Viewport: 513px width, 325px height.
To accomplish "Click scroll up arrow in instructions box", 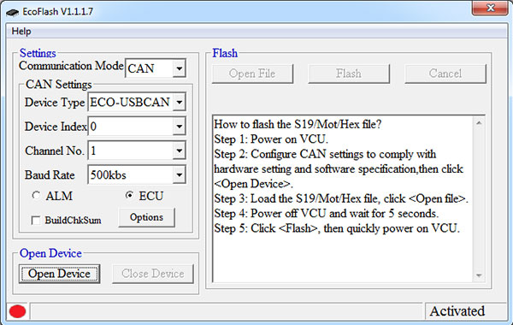I will (479, 123).
